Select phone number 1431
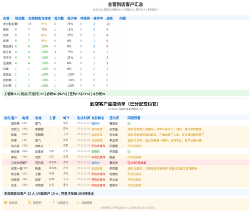This screenshot has width=251, height=219. pos(25,140)
